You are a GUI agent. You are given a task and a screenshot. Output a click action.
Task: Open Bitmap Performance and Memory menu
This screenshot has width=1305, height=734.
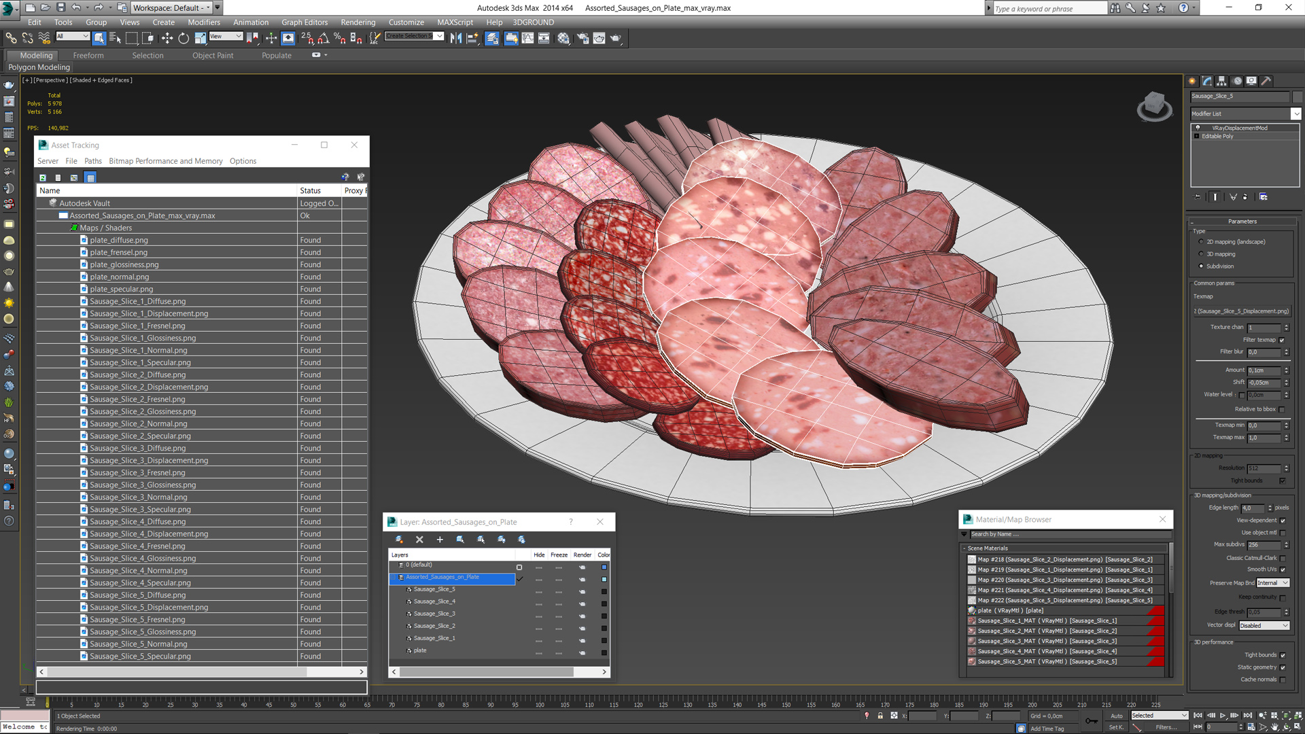165,161
